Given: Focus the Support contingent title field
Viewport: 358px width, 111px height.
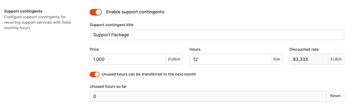Looking at the screenshot, I should click(x=217, y=35).
